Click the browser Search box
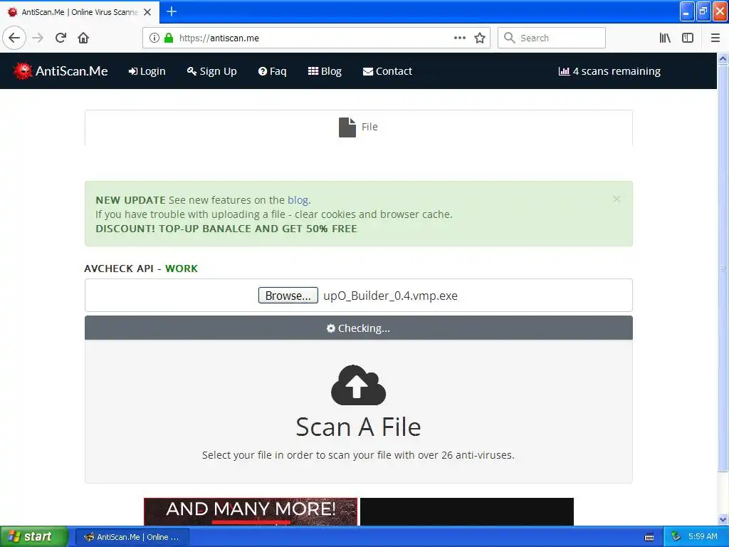Image resolution: width=729 pixels, height=547 pixels. tap(552, 38)
